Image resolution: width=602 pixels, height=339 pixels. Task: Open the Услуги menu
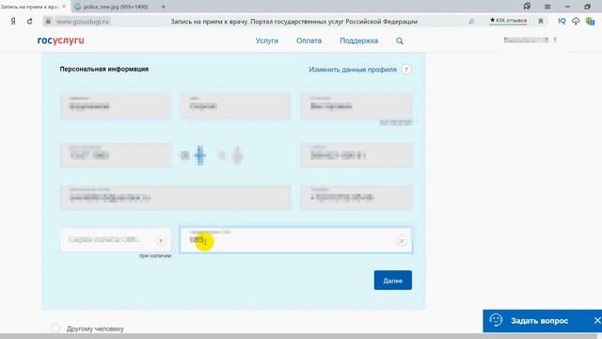tap(267, 40)
